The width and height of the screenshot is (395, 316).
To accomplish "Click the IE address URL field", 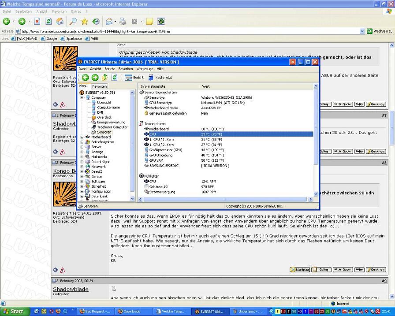I will (188, 31).
